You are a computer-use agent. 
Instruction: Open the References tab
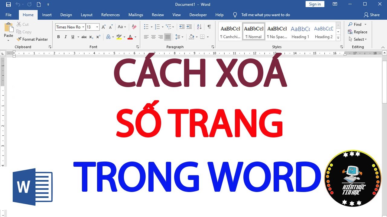[110, 15]
